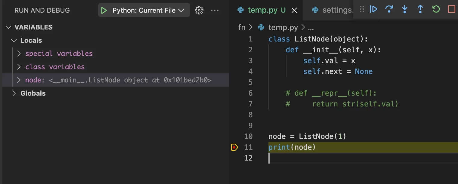Viewport: 458px width, 184px height.
Task: Close the temp.py editor tab
Action: [x=294, y=10]
